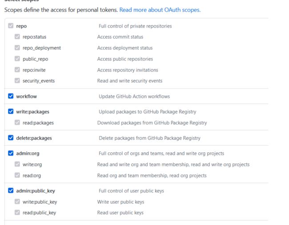Click 'Read and write security events' description
The height and width of the screenshot is (225, 289).
pos(130,81)
